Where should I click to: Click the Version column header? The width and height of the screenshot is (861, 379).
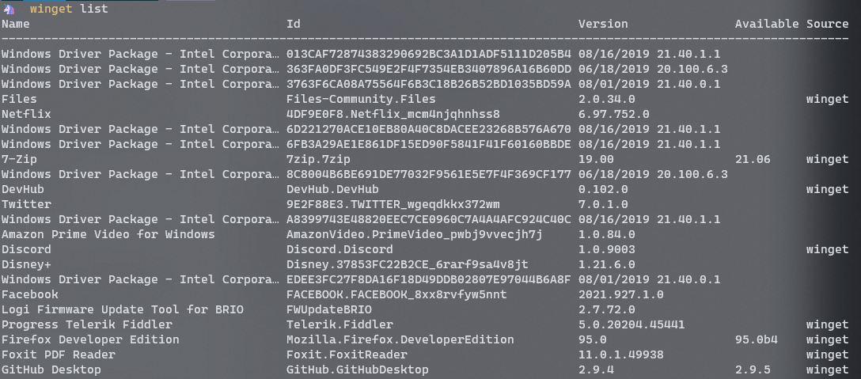point(603,24)
